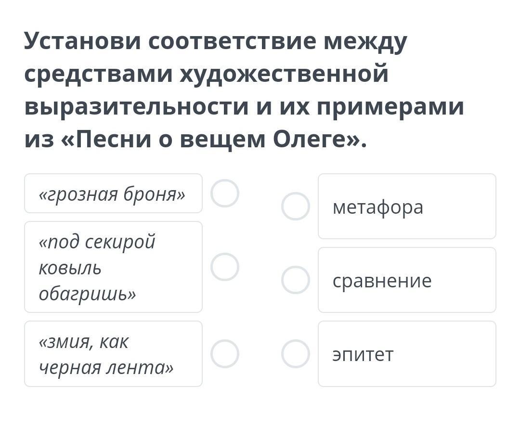Image resolution: width=520 pixels, height=426 pixels.
Task: Click the word «Установи» in the heading
Action: click(82, 41)
